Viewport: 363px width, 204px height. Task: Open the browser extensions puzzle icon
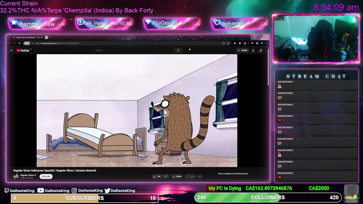point(245,43)
